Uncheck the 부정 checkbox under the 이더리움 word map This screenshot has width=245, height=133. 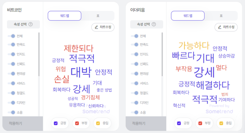click(x=200, y=123)
